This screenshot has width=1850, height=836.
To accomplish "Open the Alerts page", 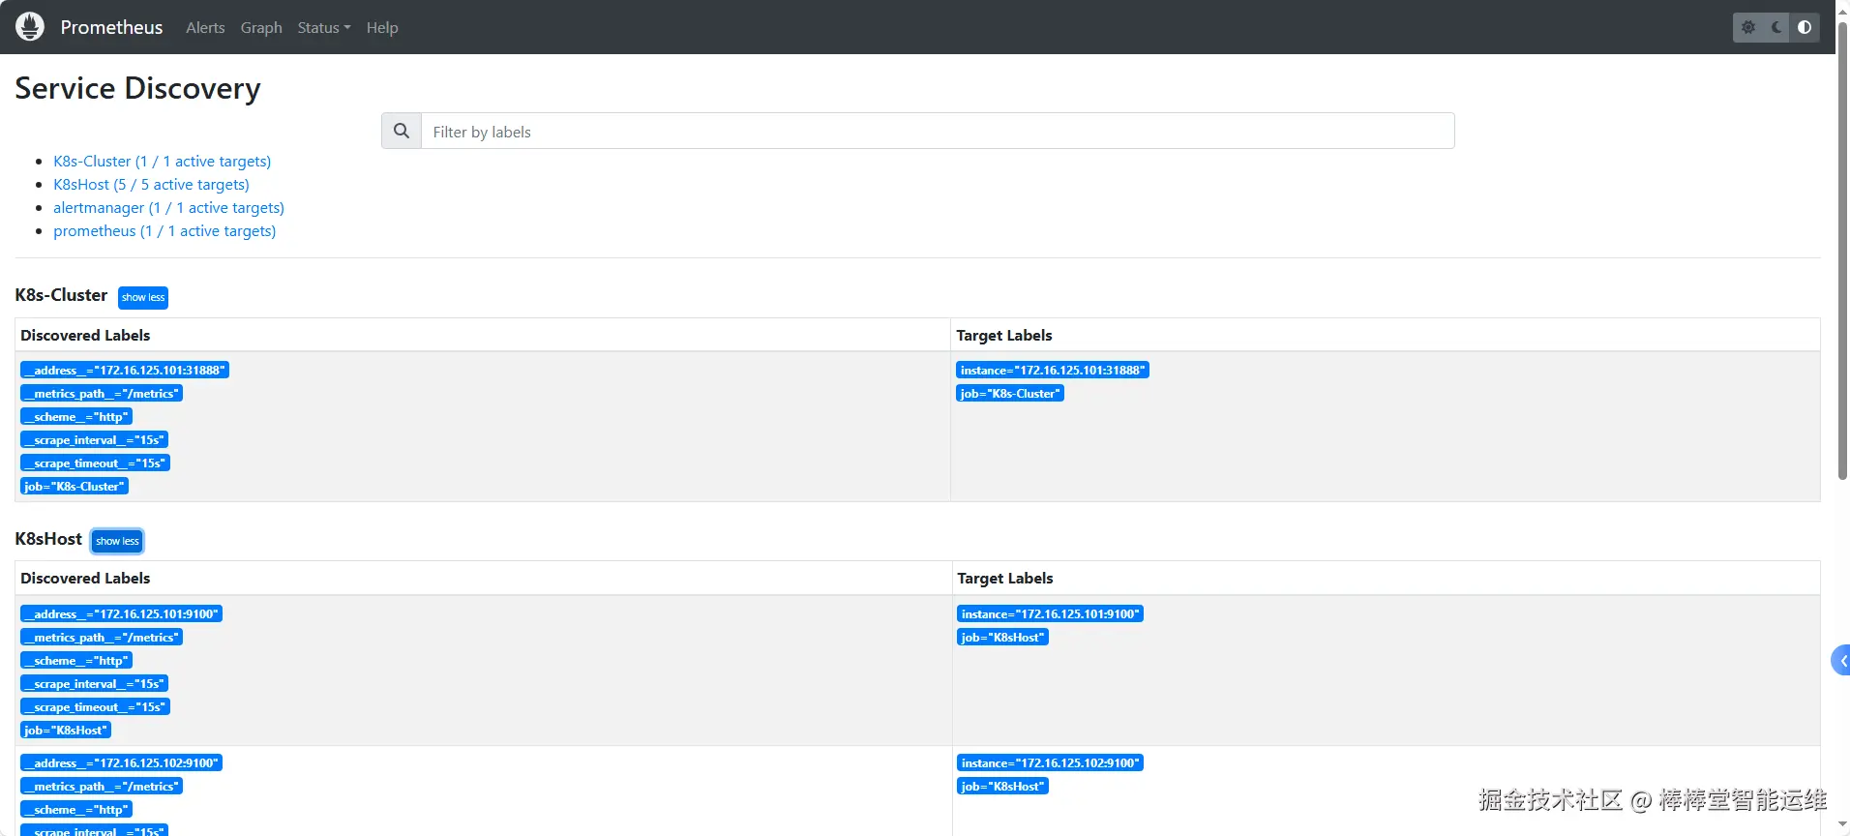I will coord(205,27).
